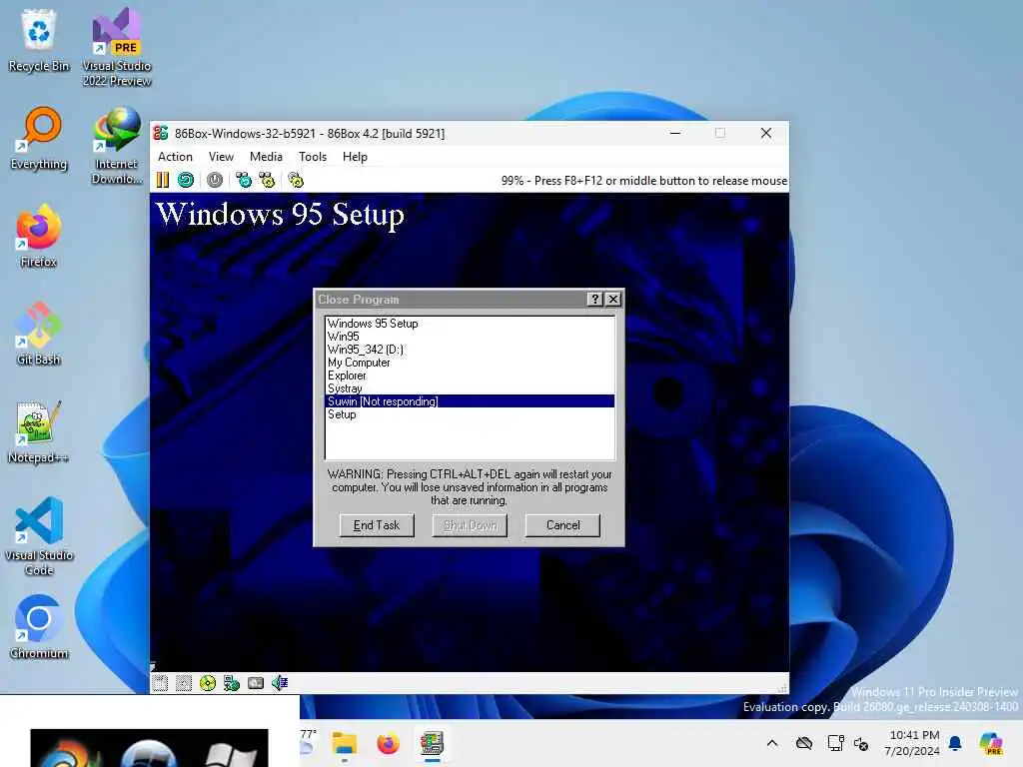The image size is (1023, 767).
Task: Click the Recycle Bin desktop icon
Action: click(39, 40)
